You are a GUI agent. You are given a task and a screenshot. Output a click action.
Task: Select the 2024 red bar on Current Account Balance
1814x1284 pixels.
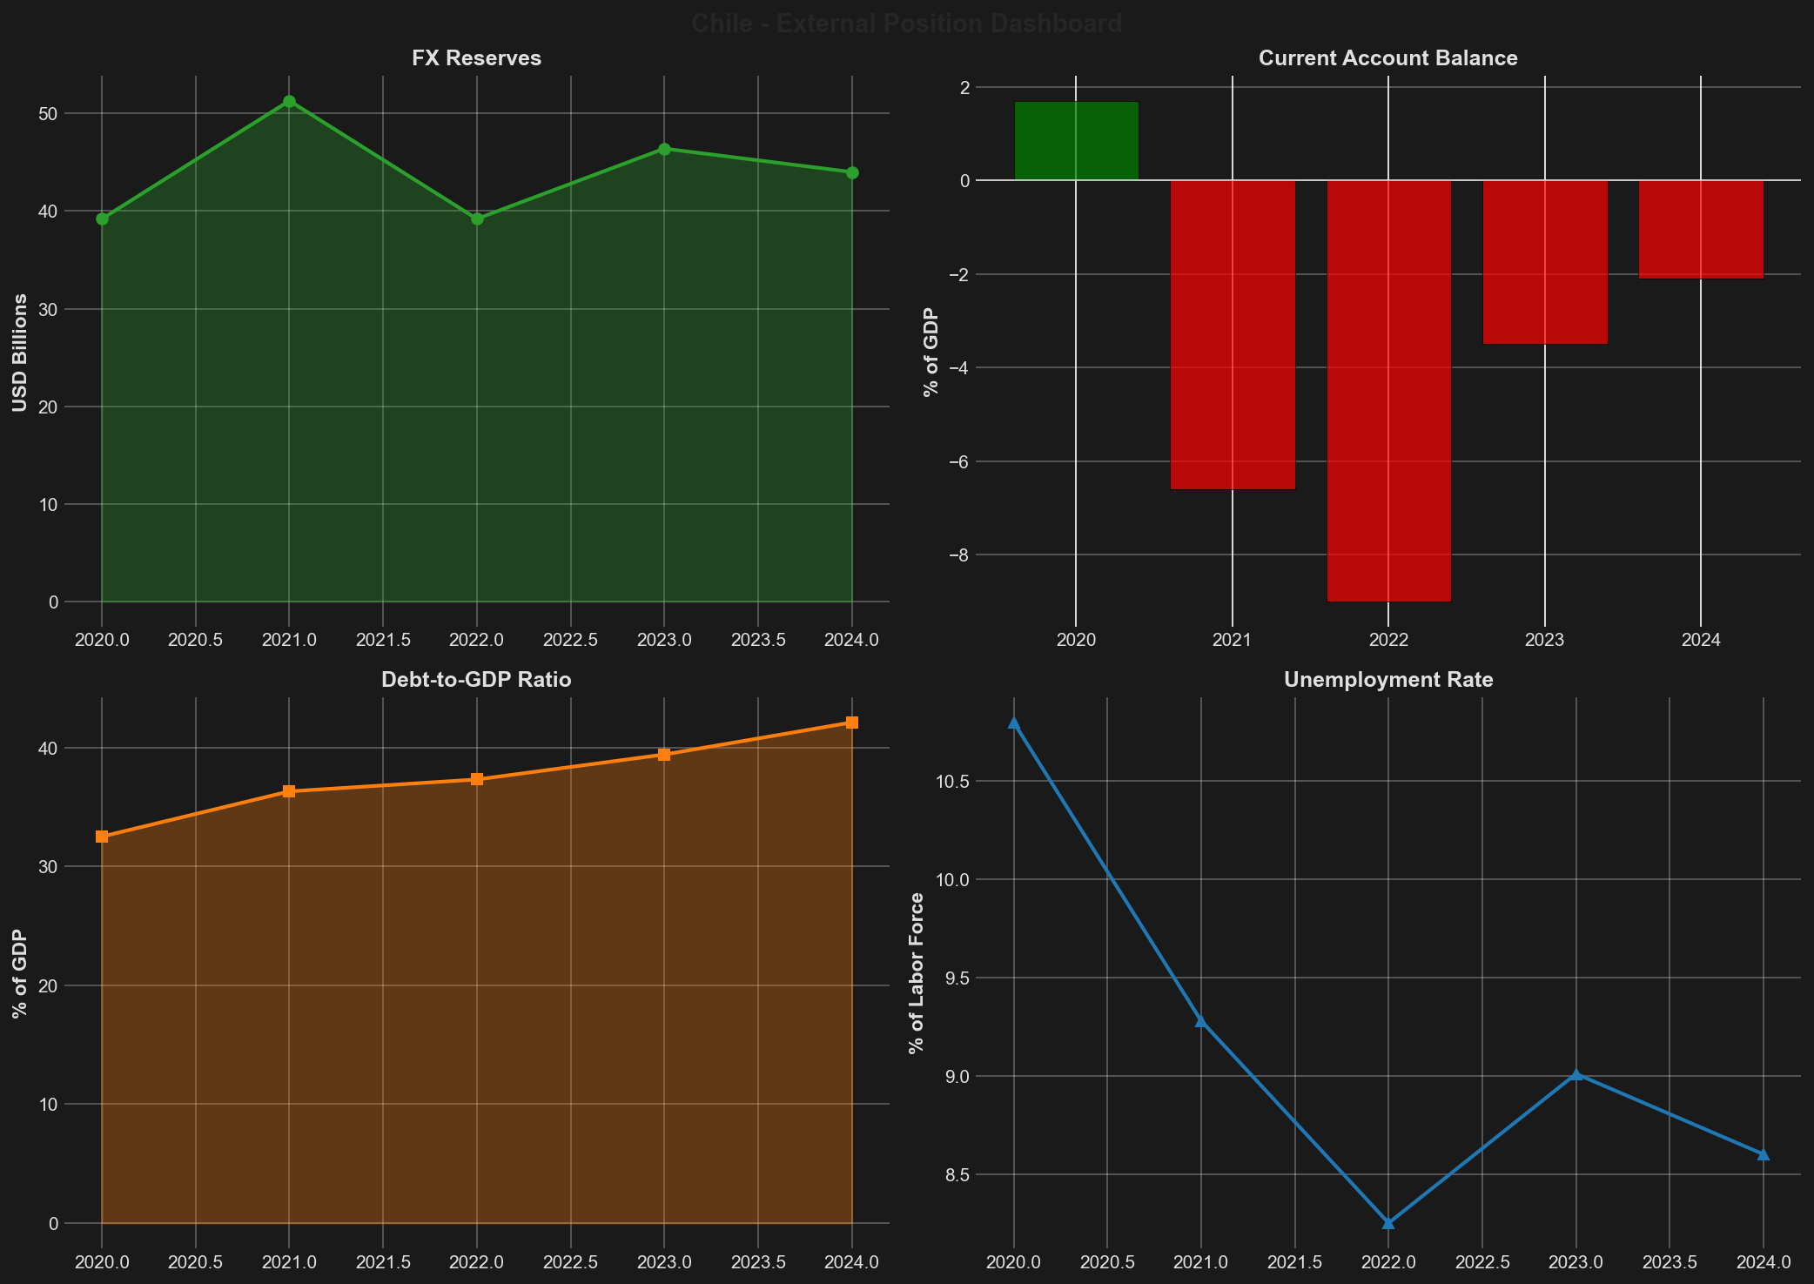tap(1700, 228)
